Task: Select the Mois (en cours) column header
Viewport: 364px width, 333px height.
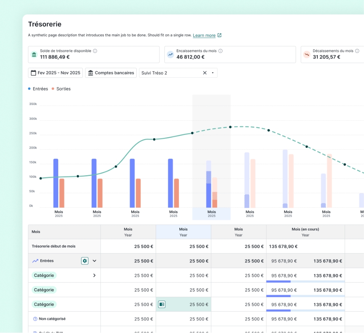Action: coord(305,232)
